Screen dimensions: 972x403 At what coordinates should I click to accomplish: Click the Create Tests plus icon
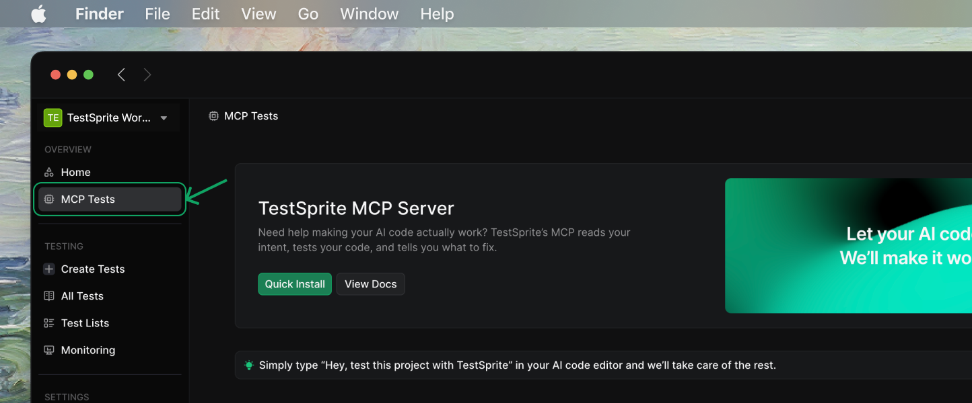(49, 269)
